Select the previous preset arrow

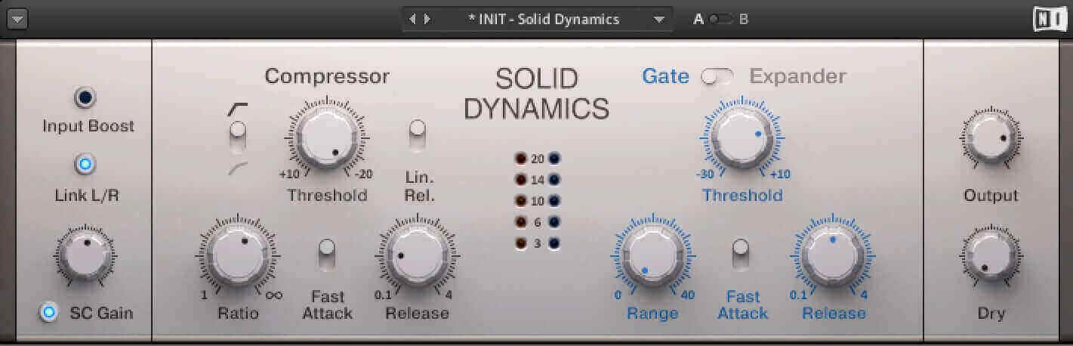click(x=412, y=20)
